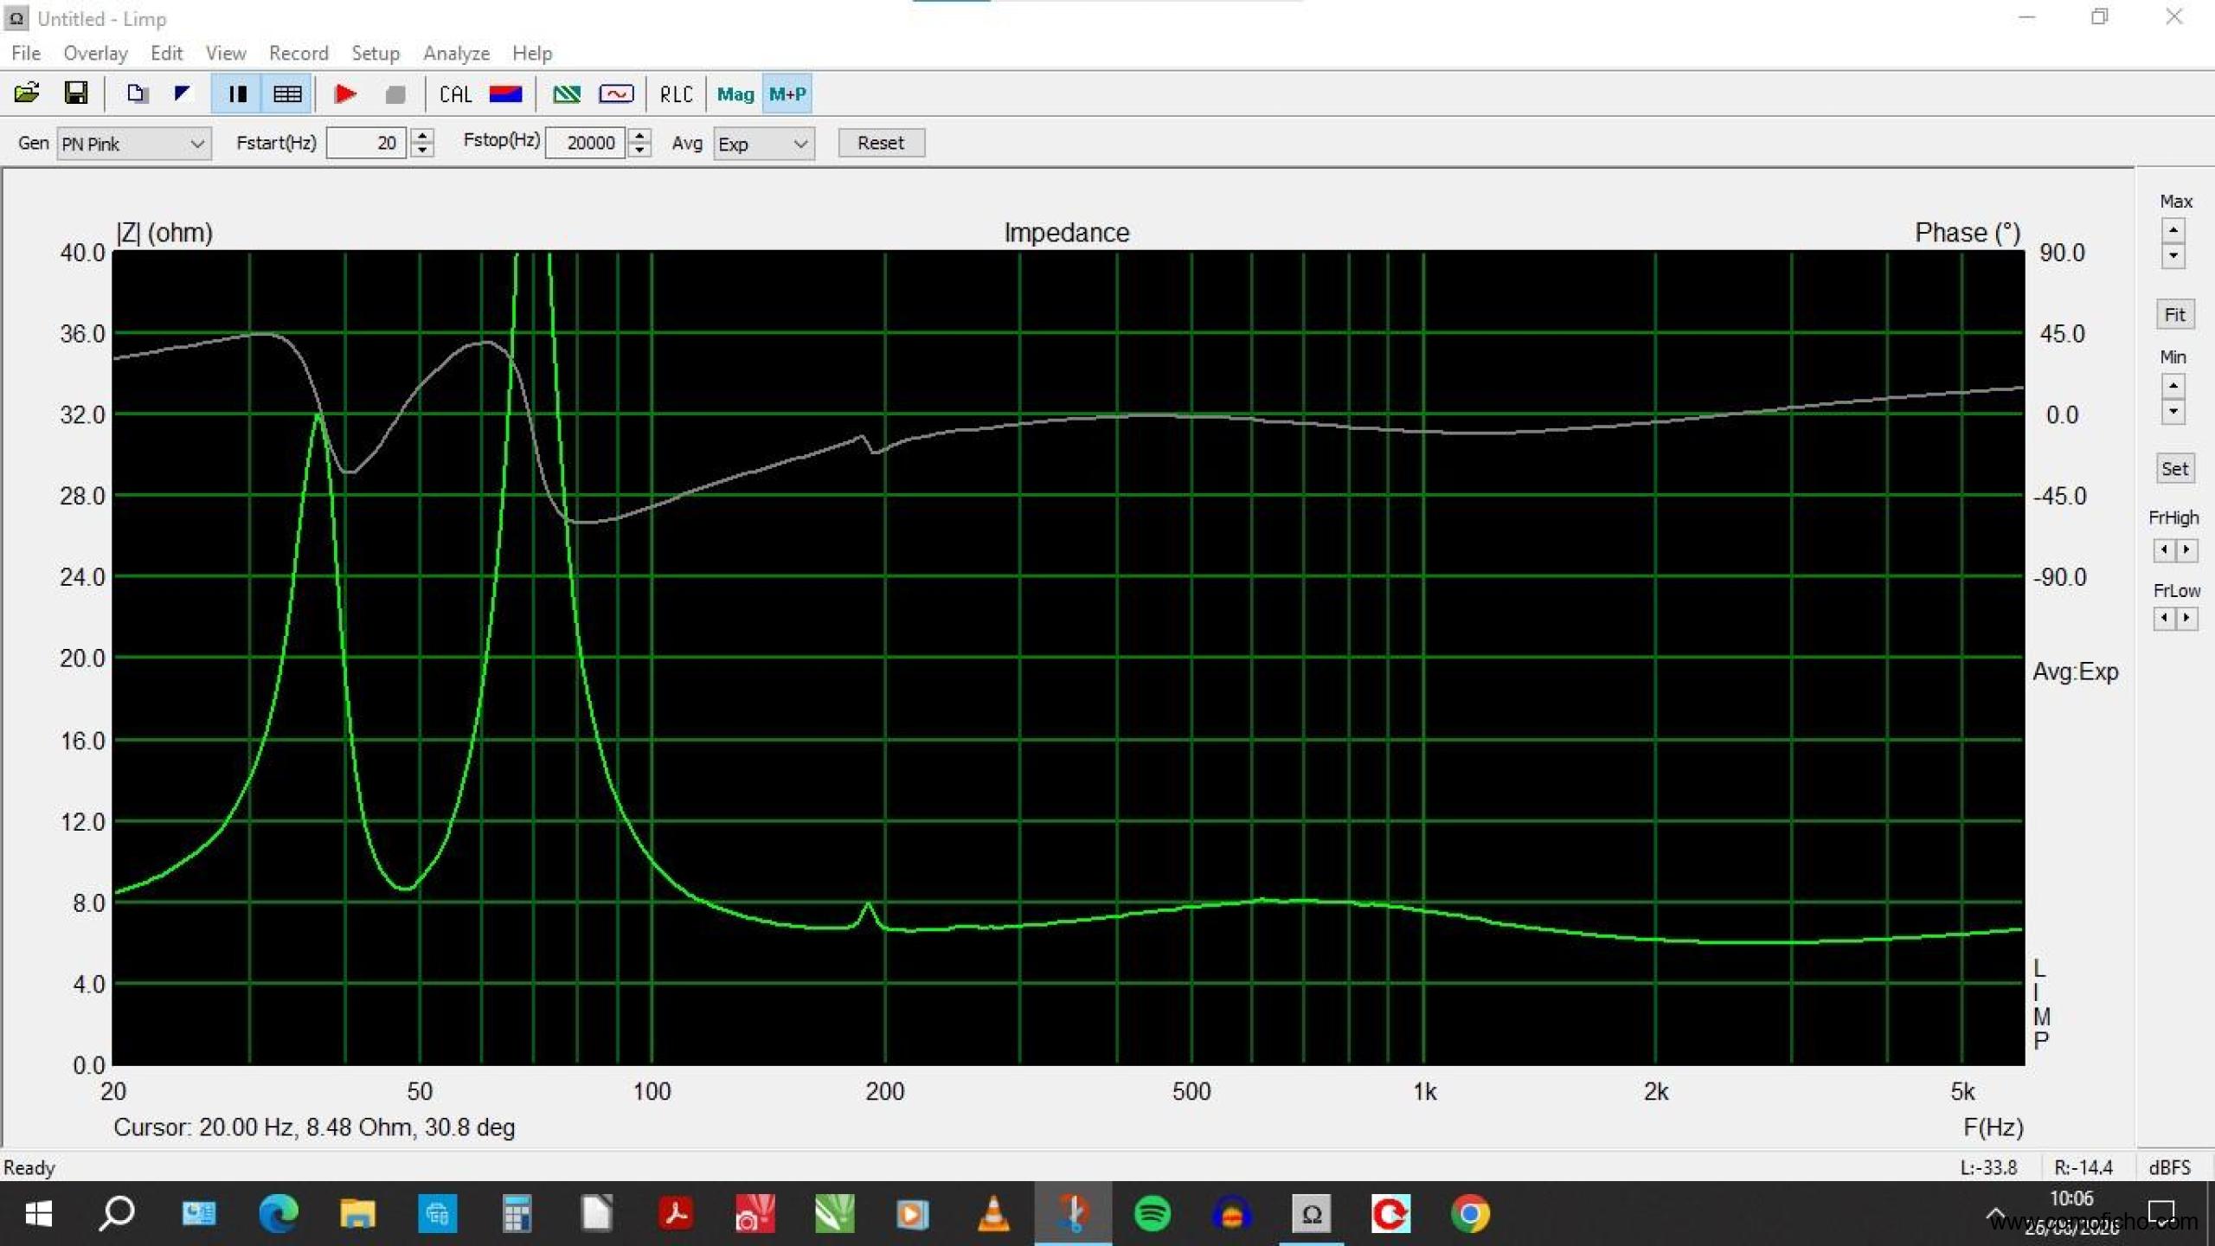Image resolution: width=2215 pixels, height=1246 pixels.
Task: Click the Fstart(Hz) input field
Action: [367, 143]
